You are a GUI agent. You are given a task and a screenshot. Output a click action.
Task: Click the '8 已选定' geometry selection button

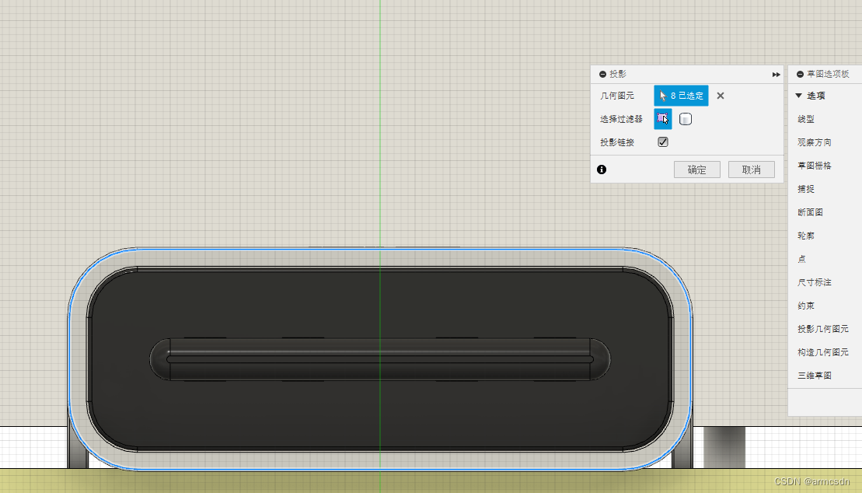681,96
